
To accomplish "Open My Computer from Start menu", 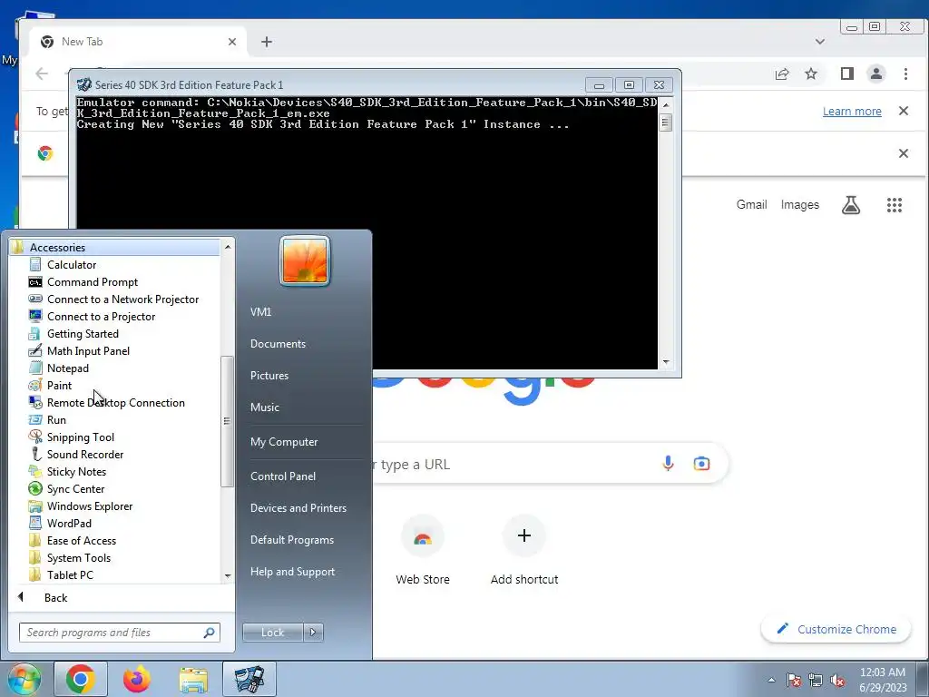I will pos(284,442).
